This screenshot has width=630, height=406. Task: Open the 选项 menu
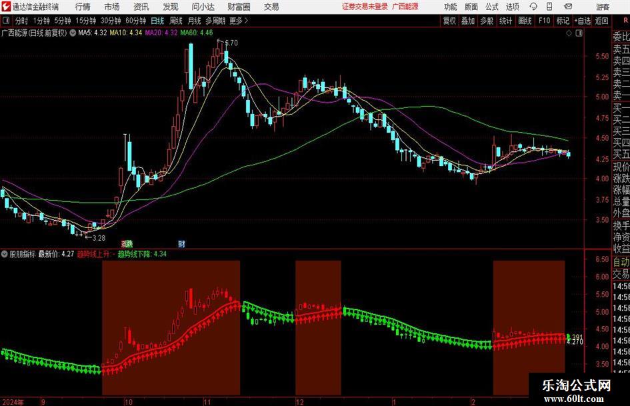pyautogui.click(x=512, y=7)
